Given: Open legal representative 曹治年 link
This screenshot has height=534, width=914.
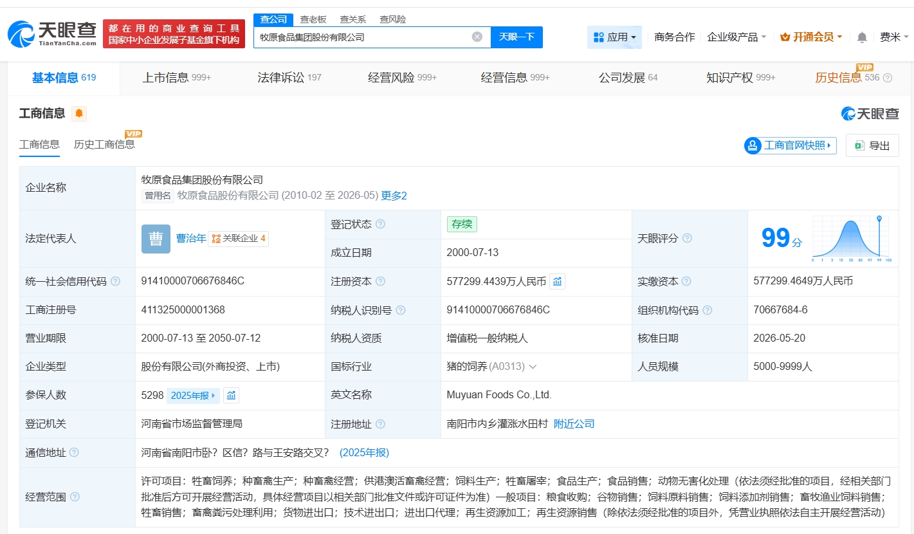Looking at the screenshot, I should 191,238.
